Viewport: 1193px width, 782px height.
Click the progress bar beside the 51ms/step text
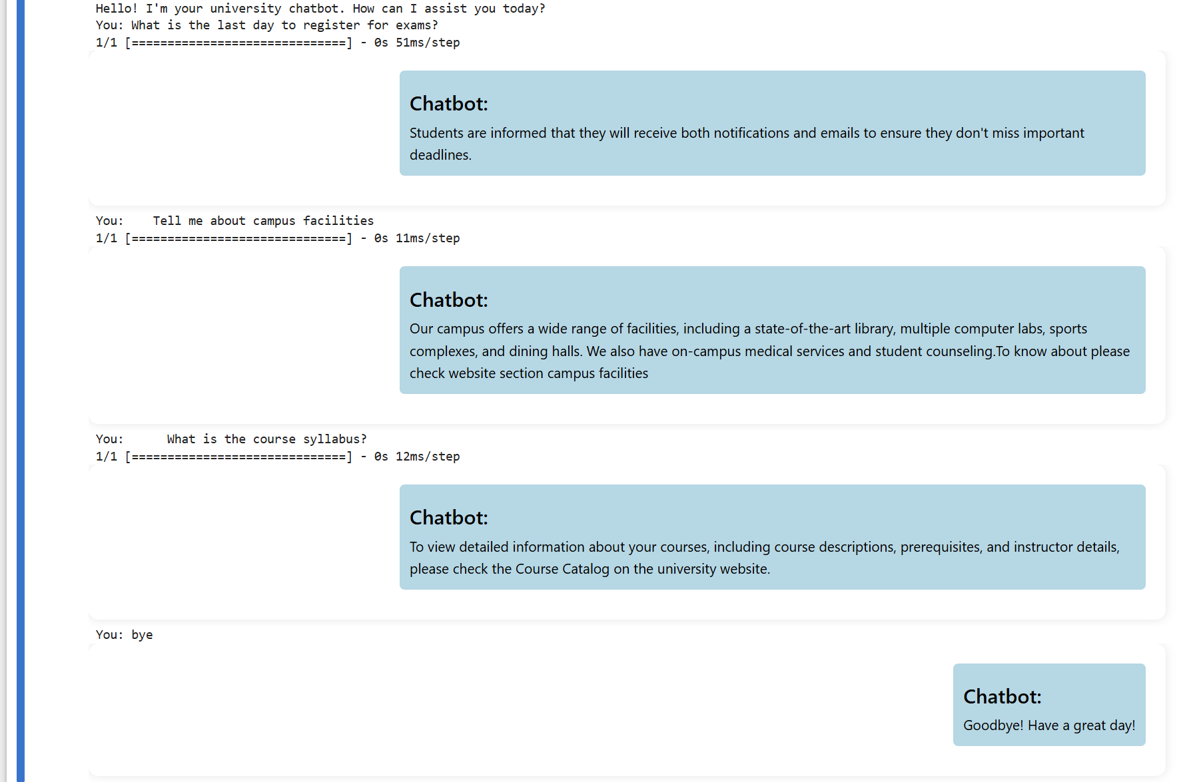(x=238, y=43)
